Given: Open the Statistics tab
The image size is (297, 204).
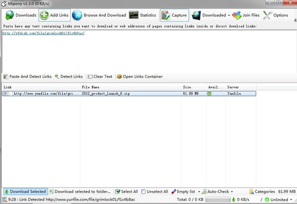Looking at the screenshot, I should (x=143, y=15).
